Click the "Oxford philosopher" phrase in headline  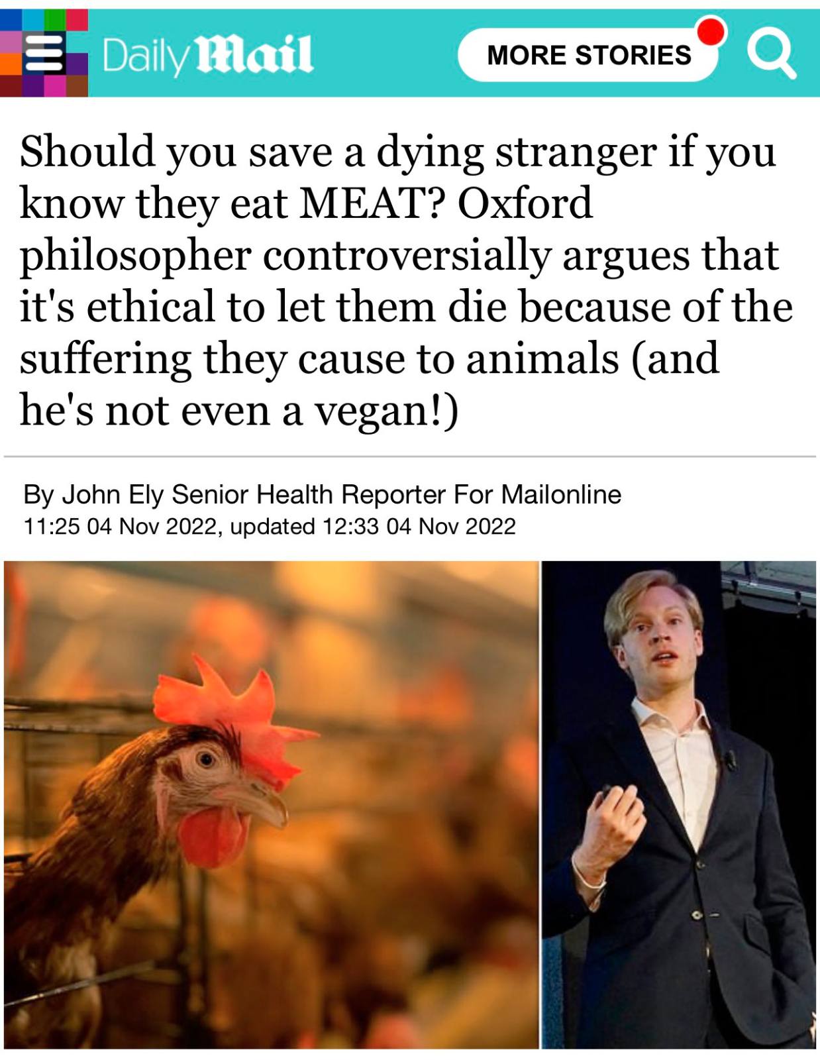(x=305, y=229)
